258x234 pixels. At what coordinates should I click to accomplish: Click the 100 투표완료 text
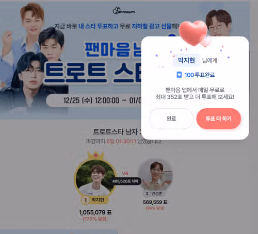point(200,75)
